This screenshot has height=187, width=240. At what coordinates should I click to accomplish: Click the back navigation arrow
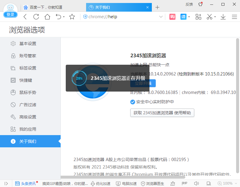tap(25, 17)
